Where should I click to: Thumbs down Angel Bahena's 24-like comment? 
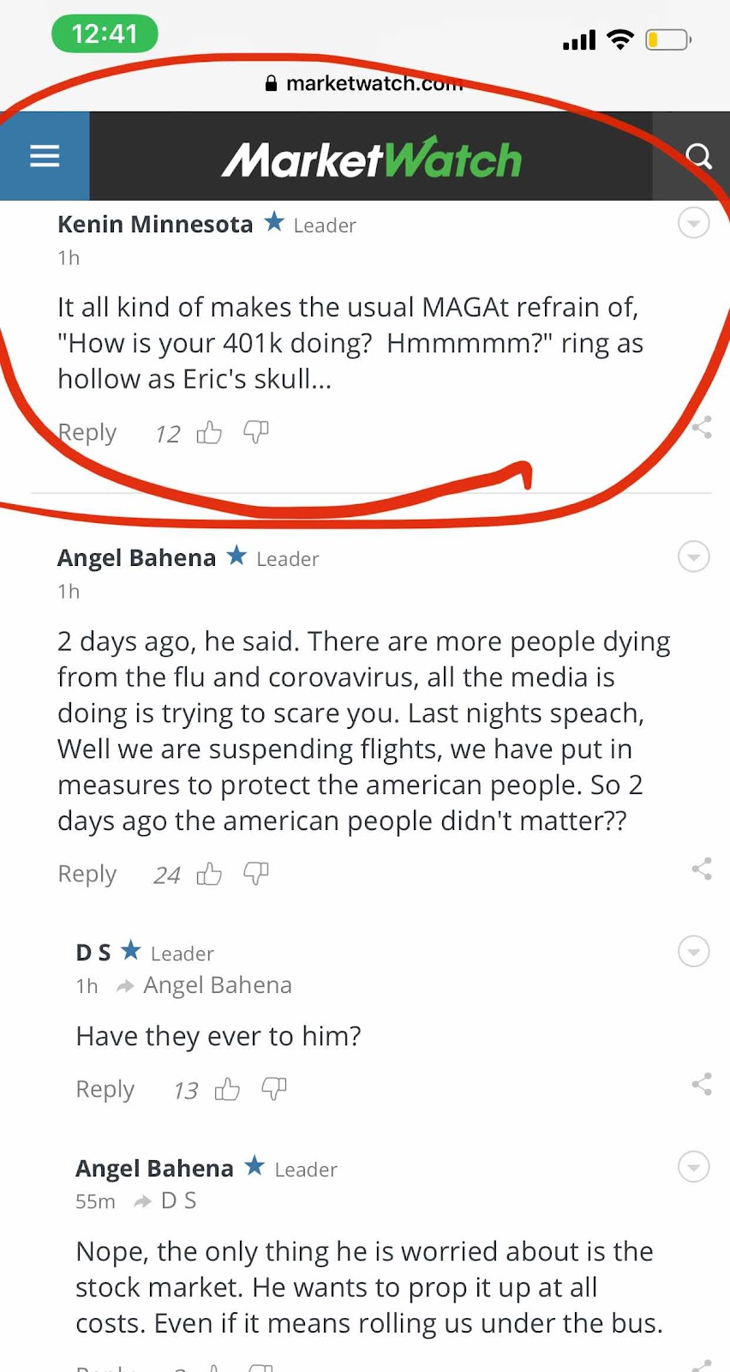256,874
